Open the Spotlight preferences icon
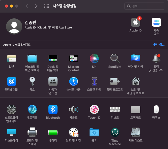 [115, 59]
